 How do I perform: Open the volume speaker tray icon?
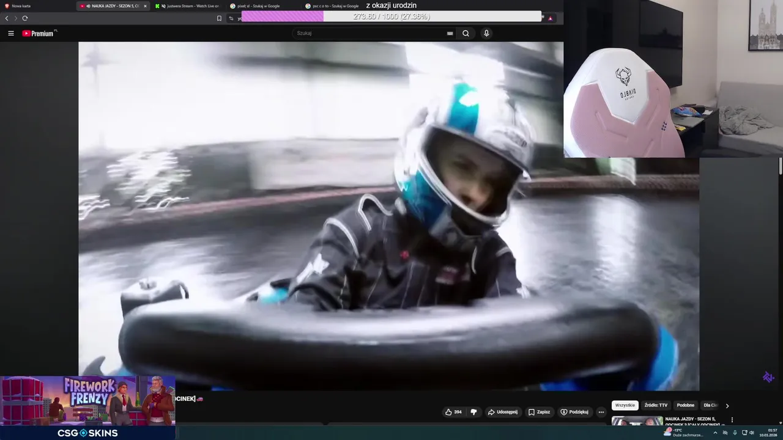coord(752,433)
